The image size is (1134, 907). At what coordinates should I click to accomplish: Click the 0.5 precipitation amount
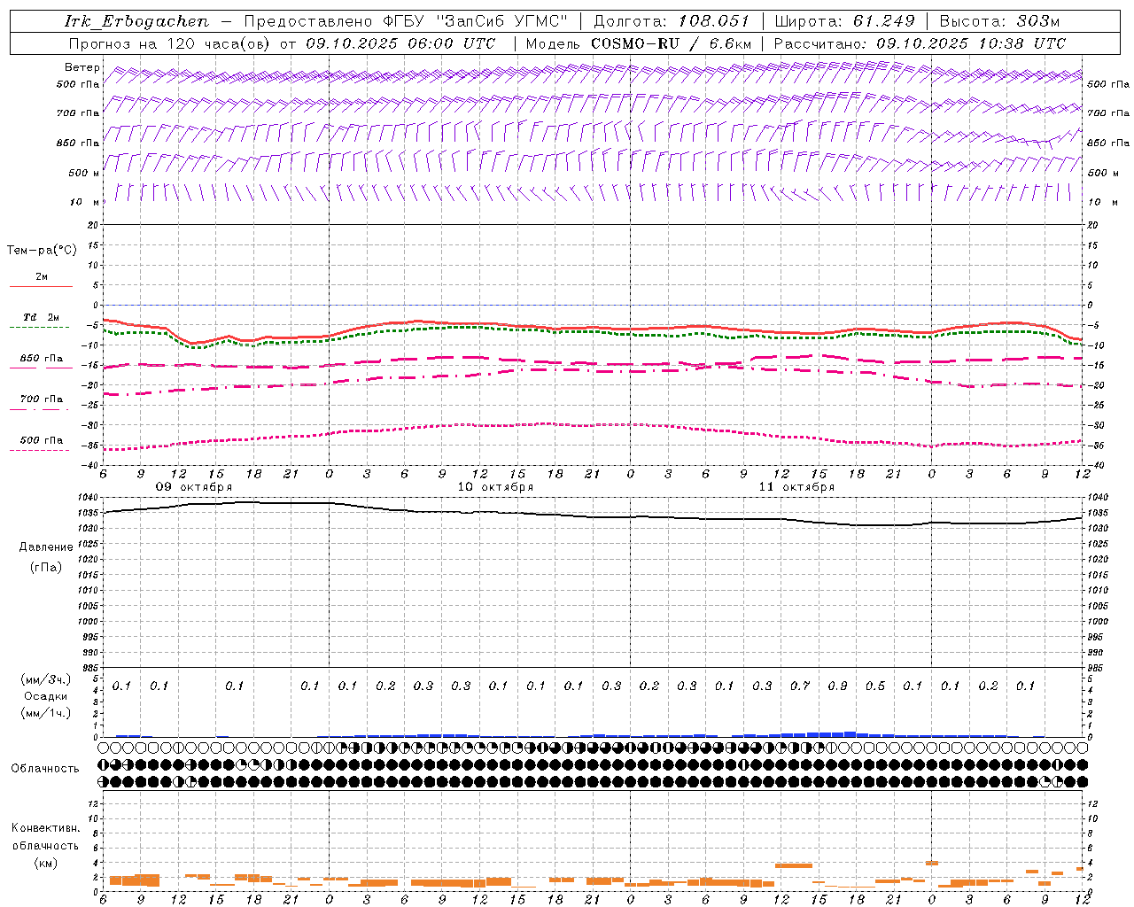tap(875, 686)
